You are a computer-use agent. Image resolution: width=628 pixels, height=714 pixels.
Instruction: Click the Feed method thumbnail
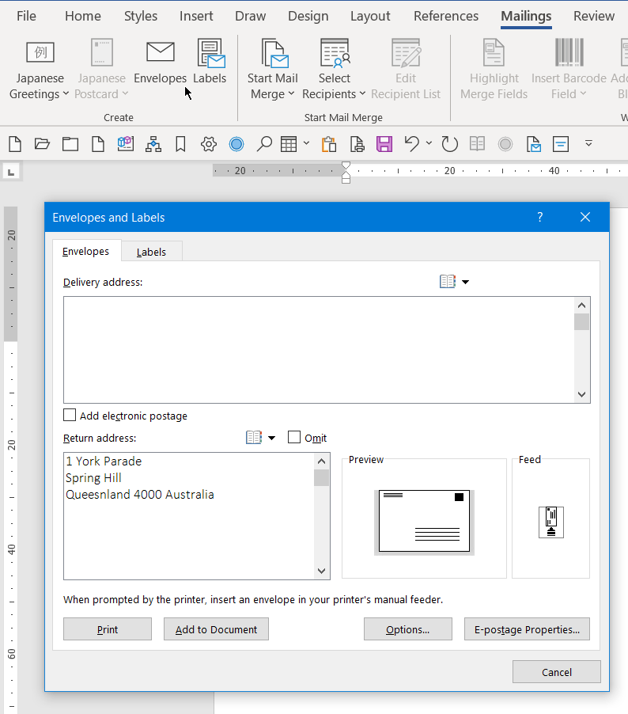551,522
